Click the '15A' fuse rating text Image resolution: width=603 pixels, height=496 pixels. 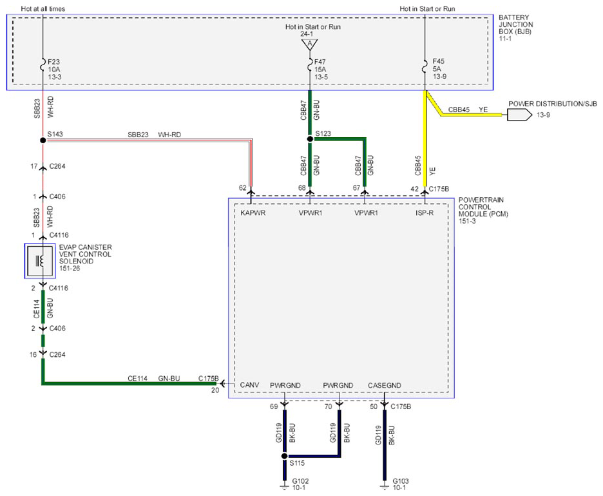320,70
